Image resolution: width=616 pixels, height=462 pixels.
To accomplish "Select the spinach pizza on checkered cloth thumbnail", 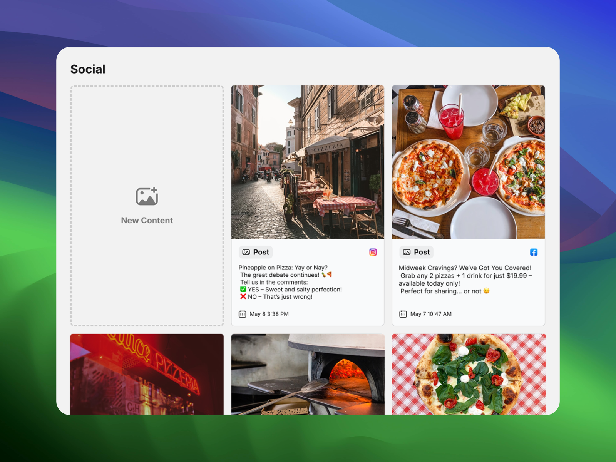I will pos(469,374).
